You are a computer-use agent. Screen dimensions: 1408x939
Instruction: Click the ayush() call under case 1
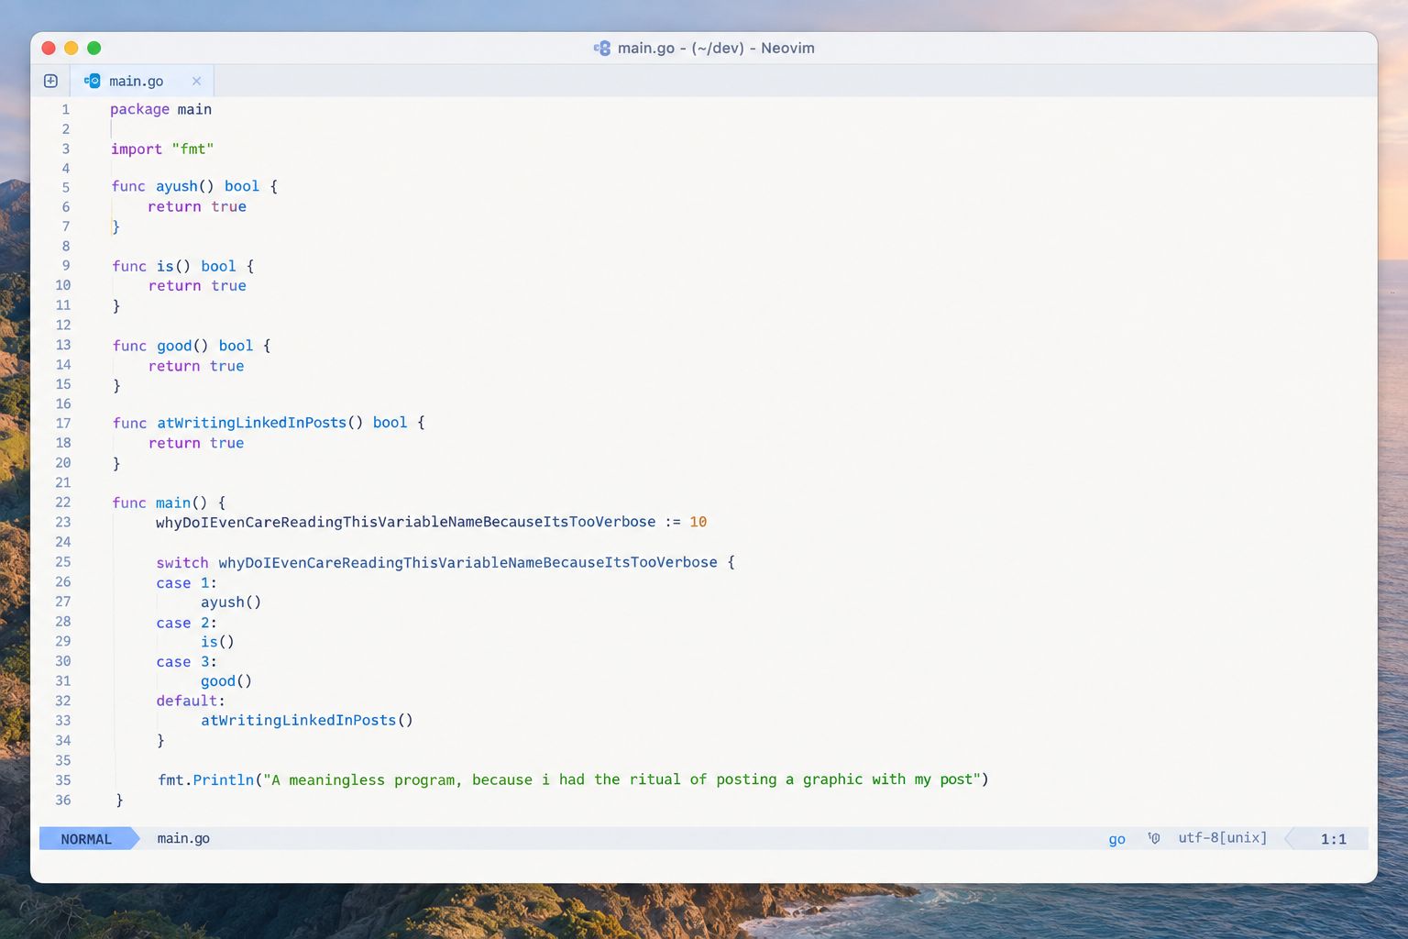tap(231, 602)
